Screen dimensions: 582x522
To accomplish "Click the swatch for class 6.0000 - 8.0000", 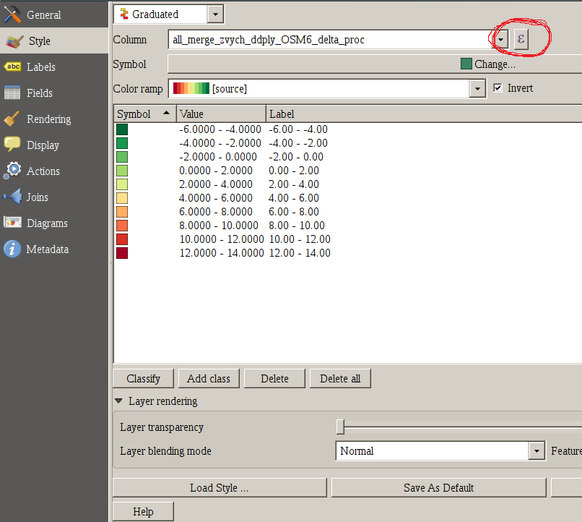I will [122, 212].
